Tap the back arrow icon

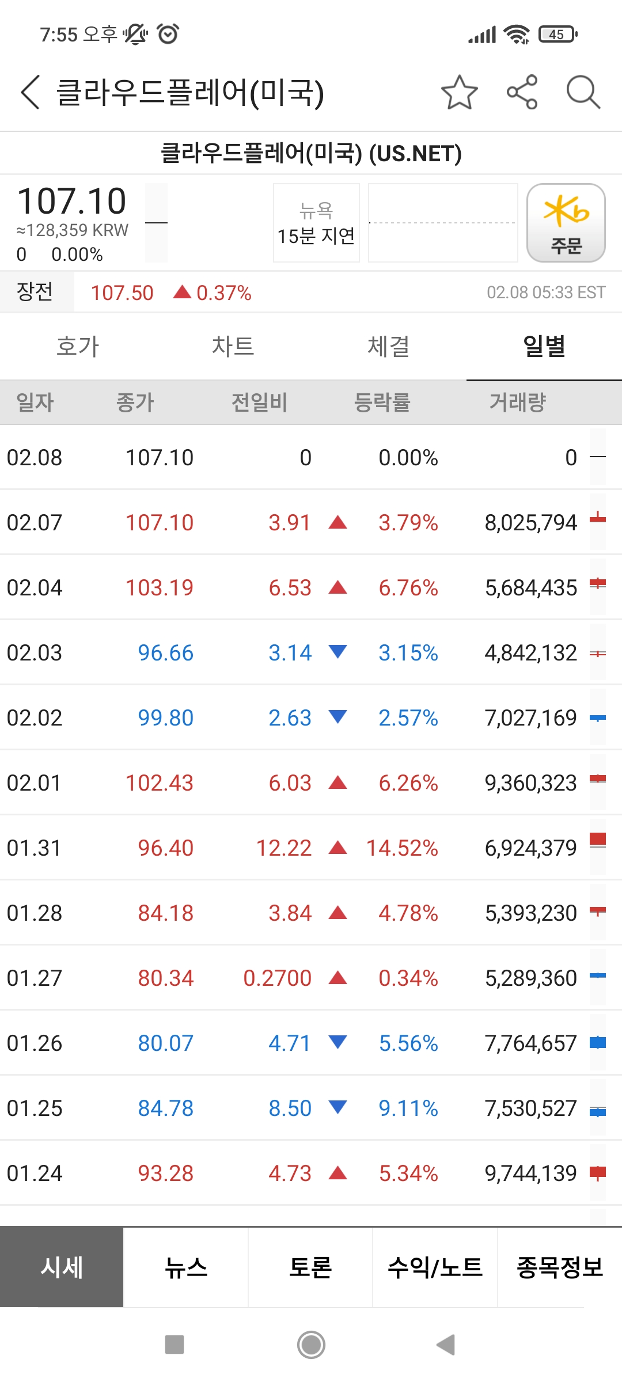pyautogui.click(x=30, y=92)
